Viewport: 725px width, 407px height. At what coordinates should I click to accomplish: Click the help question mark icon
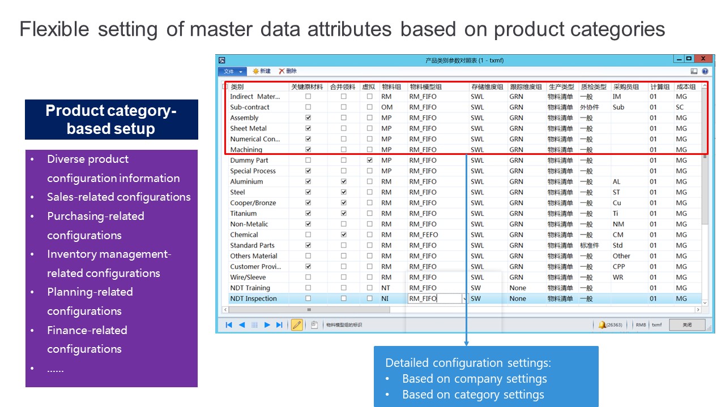[x=705, y=71]
